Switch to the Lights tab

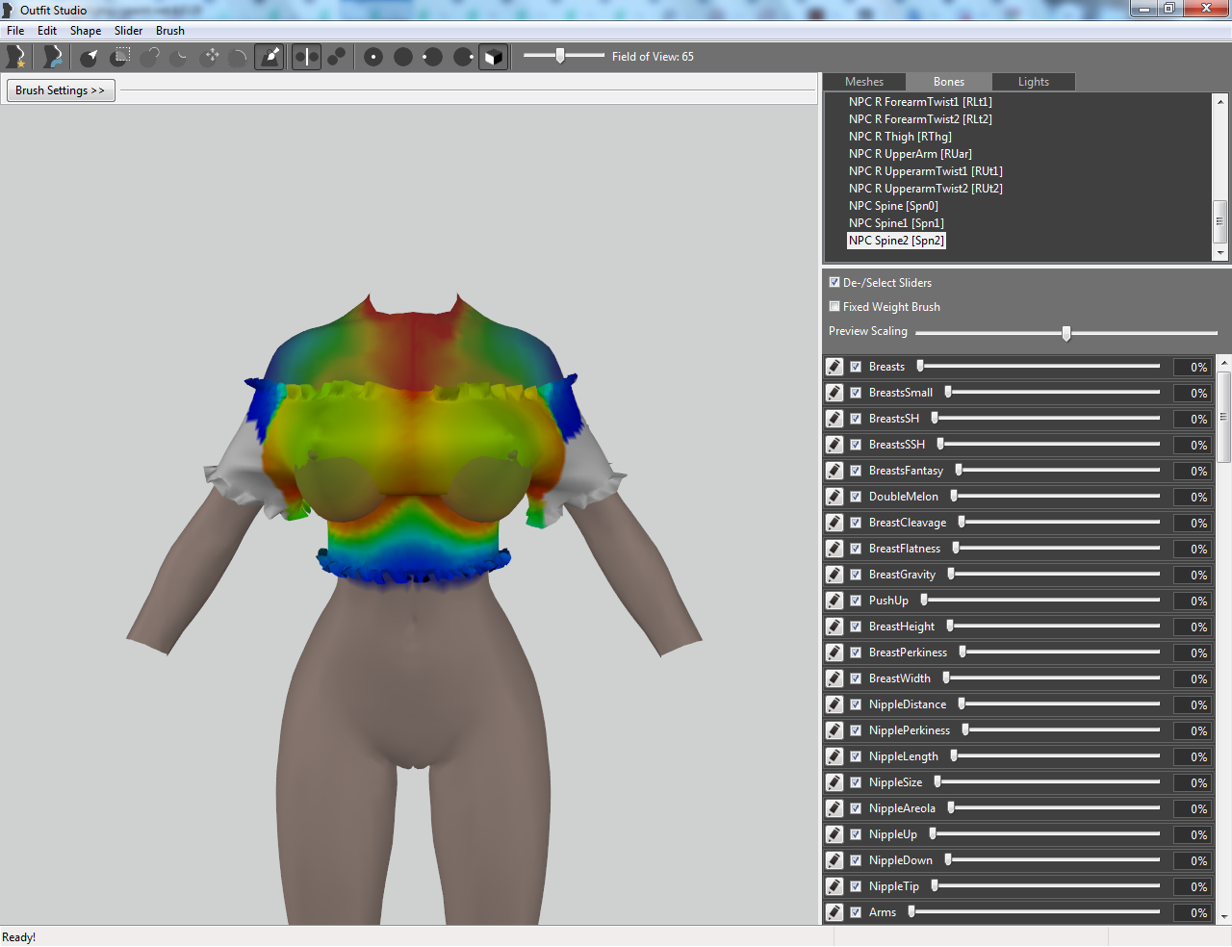1034,82
